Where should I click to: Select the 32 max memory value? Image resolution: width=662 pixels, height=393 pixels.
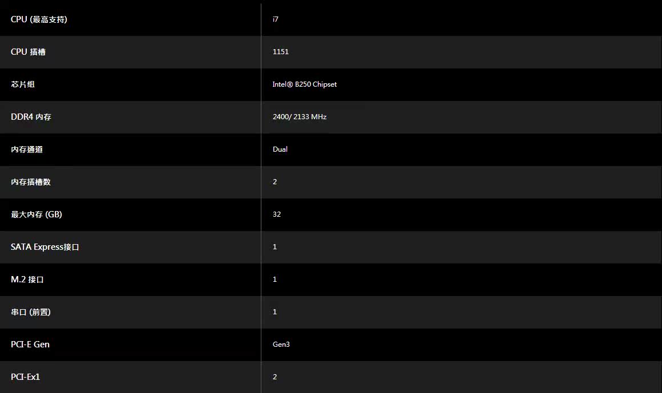click(277, 214)
